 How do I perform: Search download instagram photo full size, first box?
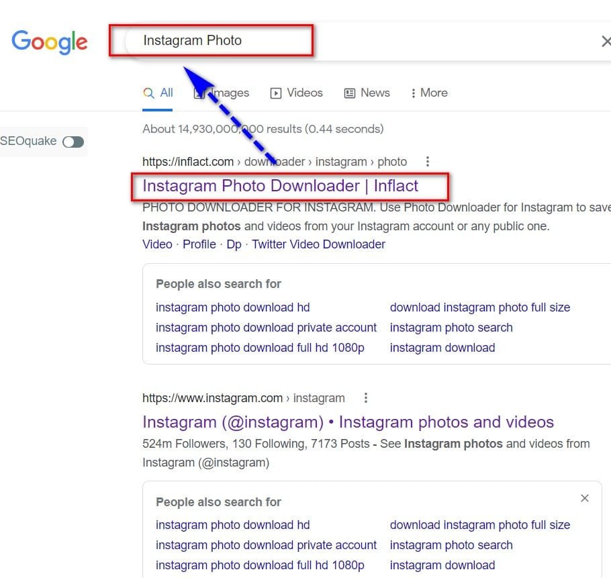tap(480, 307)
